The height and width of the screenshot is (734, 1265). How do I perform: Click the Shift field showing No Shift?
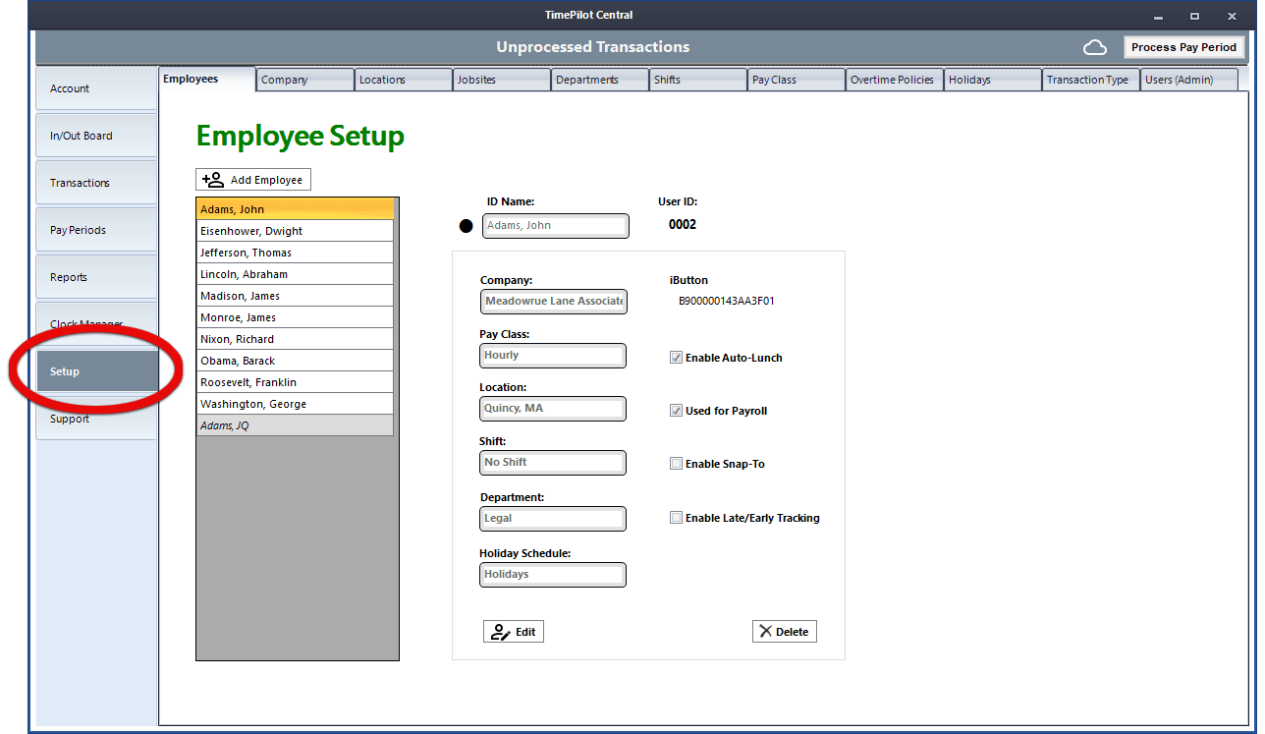[552, 462]
